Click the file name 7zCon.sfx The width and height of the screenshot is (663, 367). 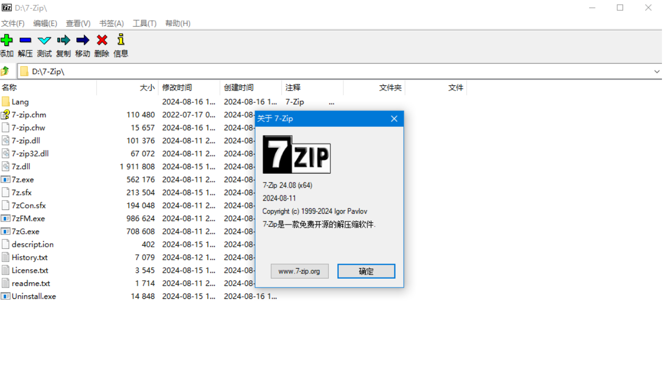click(x=29, y=205)
